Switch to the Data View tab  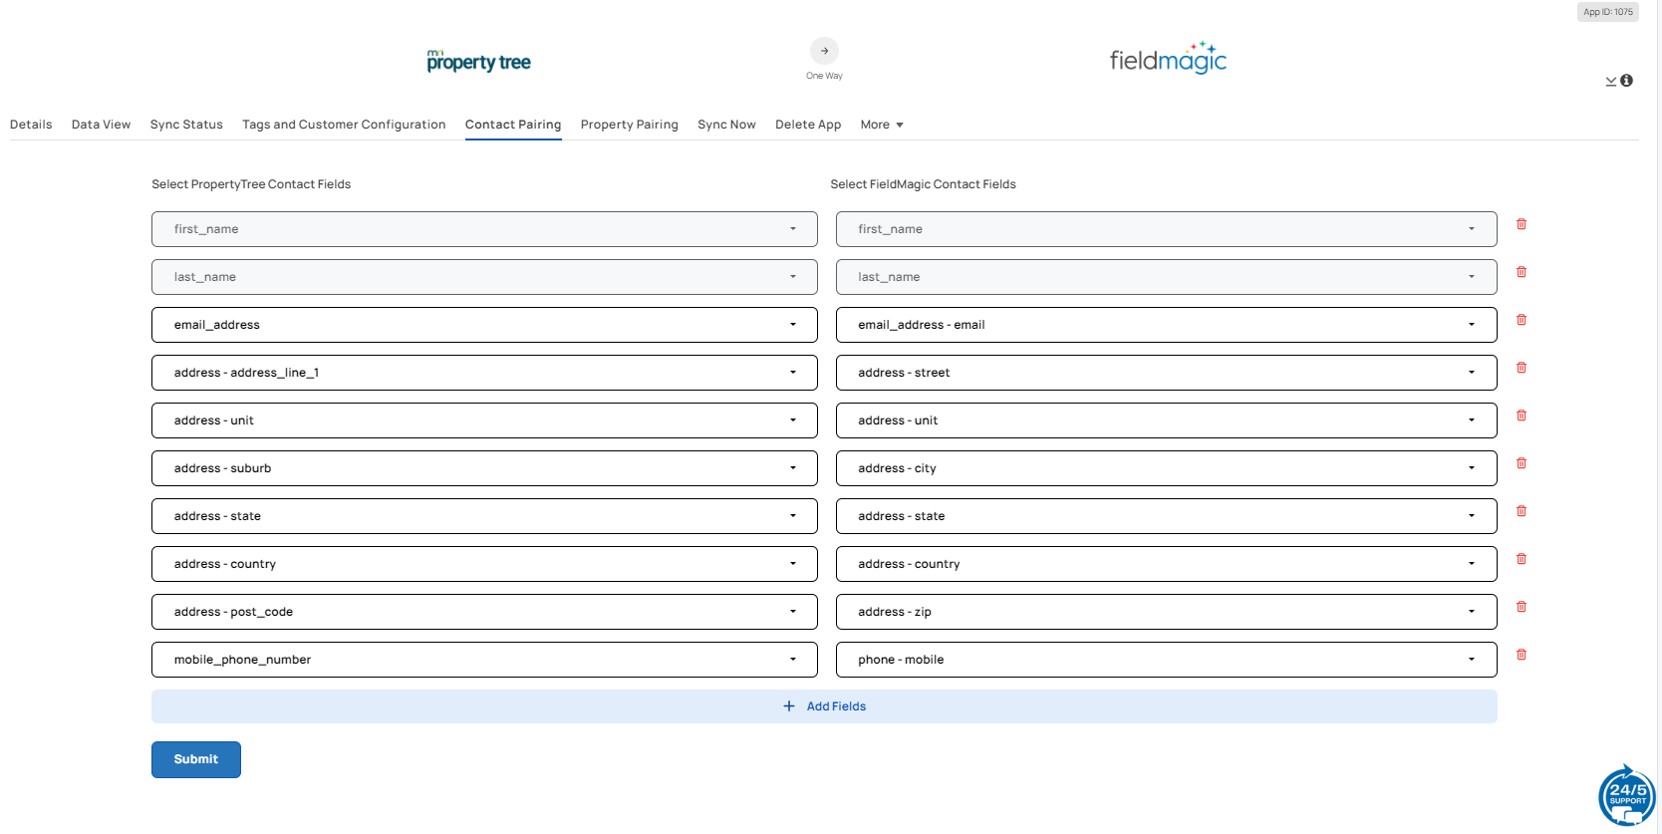tap(101, 125)
